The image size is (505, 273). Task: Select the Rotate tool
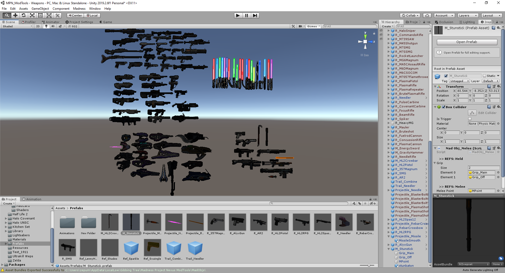(24, 15)
